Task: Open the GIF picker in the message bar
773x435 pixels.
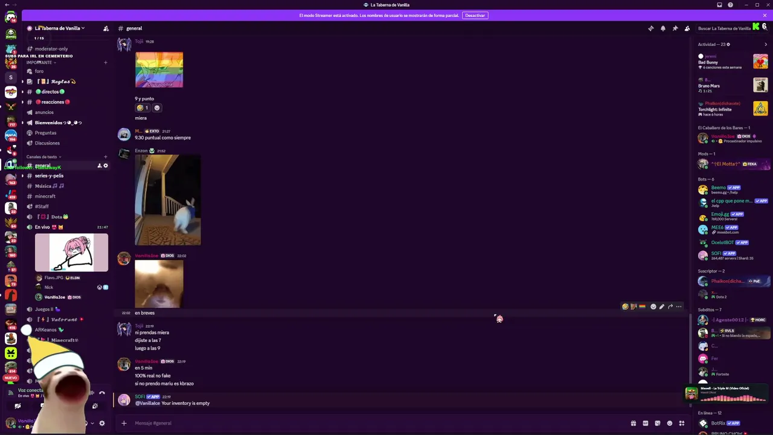Action: 646,423
